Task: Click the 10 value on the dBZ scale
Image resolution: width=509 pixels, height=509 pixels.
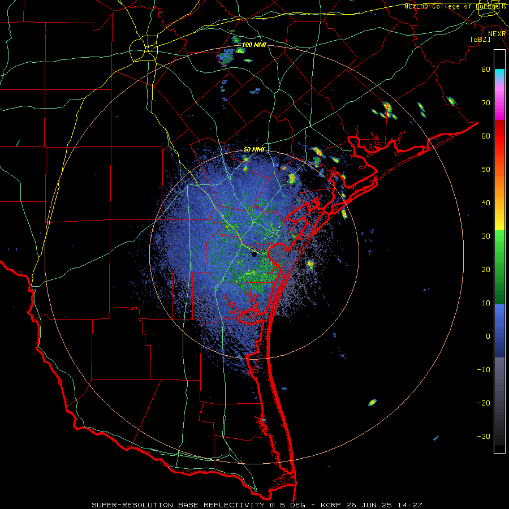Action: [486, 303]
